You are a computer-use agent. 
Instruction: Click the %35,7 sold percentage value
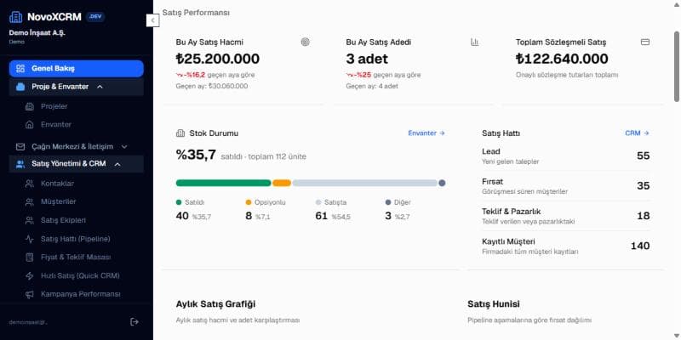(196, 155)
